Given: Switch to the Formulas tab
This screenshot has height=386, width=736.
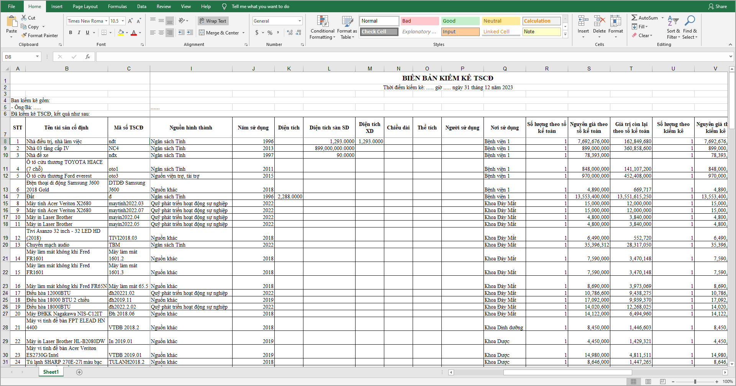Looking at the screenshot, I should (117, 7).
